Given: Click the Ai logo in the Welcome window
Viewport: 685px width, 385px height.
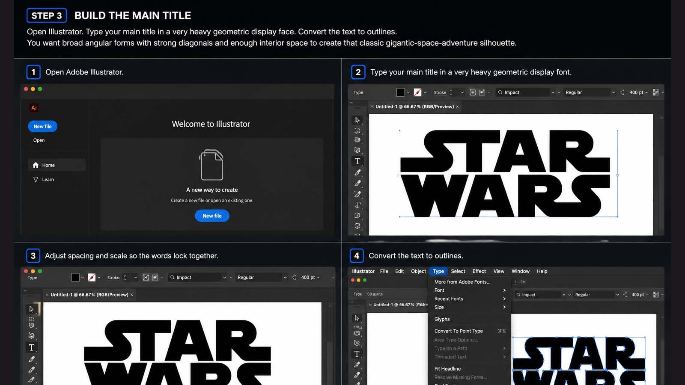Looking at the screenshot, I should pos(34,108).
